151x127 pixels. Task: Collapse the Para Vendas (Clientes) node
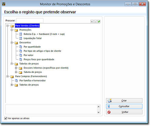tap(8, 26)
